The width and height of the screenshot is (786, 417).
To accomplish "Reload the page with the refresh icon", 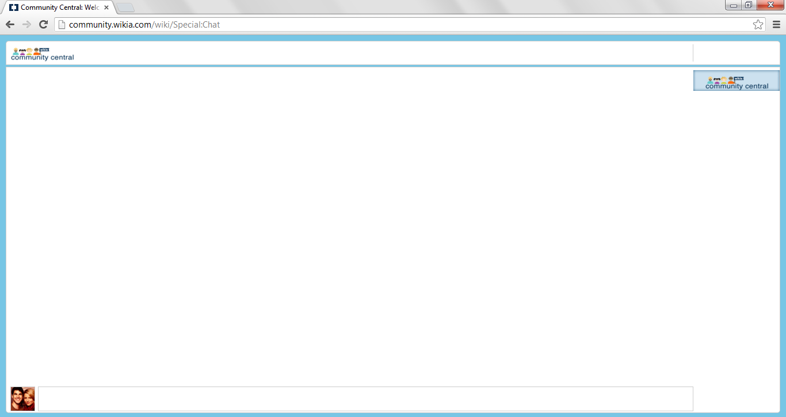I will [43, 25].
